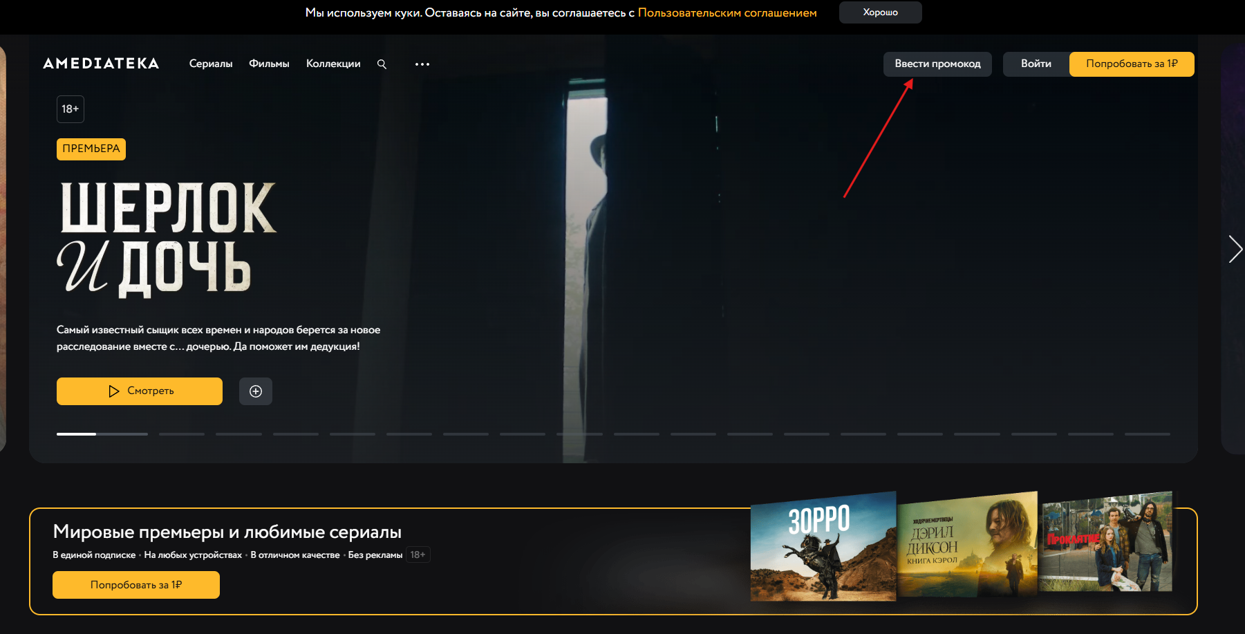Open the Проклятие poster thumbnail

[x=1107, y=541]
